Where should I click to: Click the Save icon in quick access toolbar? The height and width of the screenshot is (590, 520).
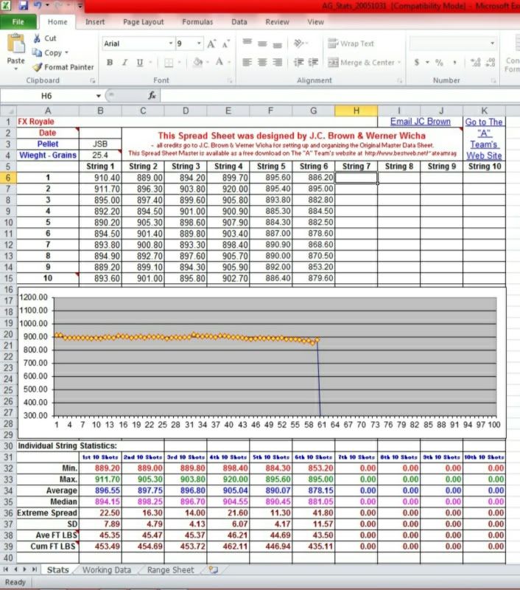[24, 5]
